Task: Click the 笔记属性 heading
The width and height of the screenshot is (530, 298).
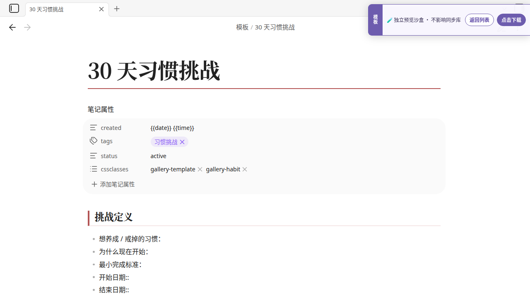Action: (x=101, y=109)
